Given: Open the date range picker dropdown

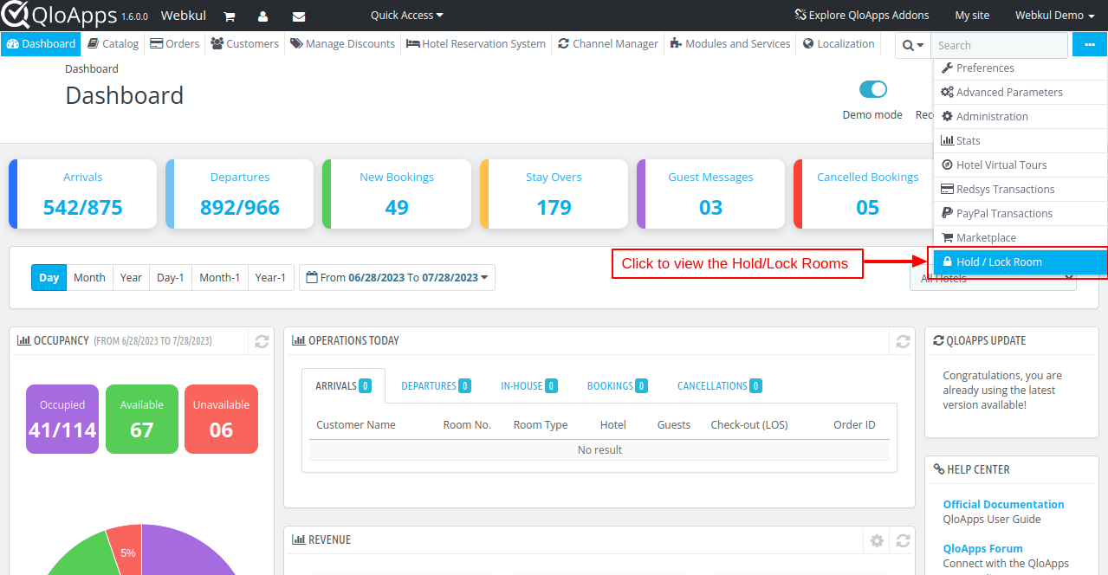Looking at the screenshot, I should (397, 278).
